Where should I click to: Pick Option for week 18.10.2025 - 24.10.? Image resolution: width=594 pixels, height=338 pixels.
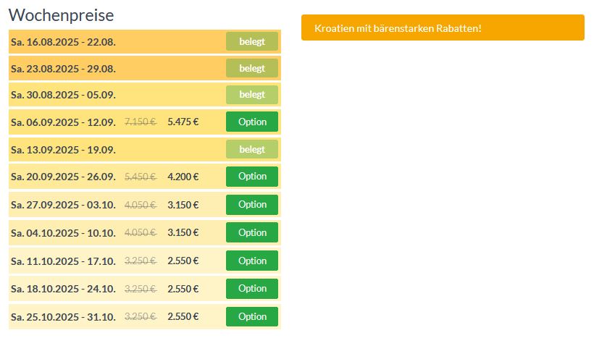point(252,289)
